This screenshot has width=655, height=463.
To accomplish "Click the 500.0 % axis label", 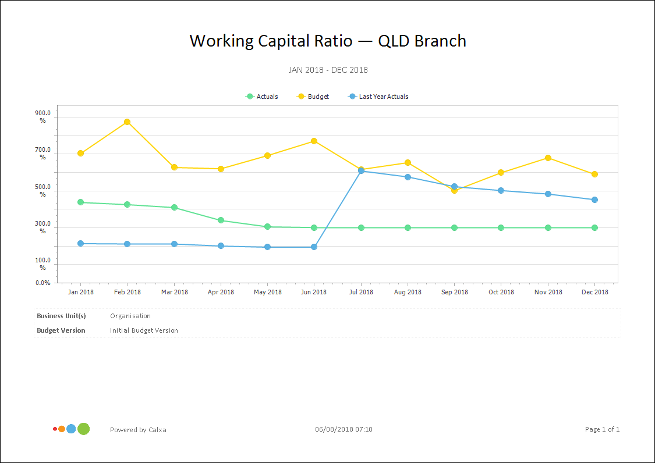I will click(x=43, y=190).
